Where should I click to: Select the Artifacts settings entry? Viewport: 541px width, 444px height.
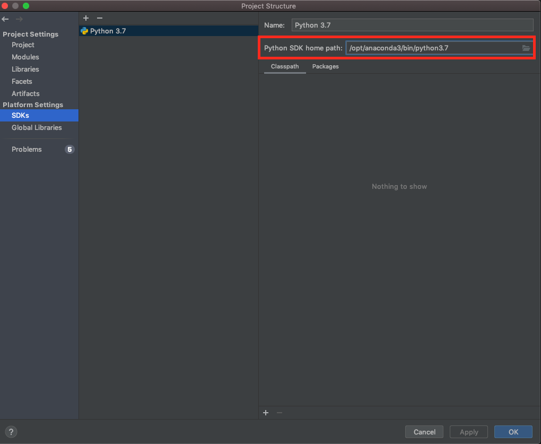pyautogui.click(x=25, y=93)
